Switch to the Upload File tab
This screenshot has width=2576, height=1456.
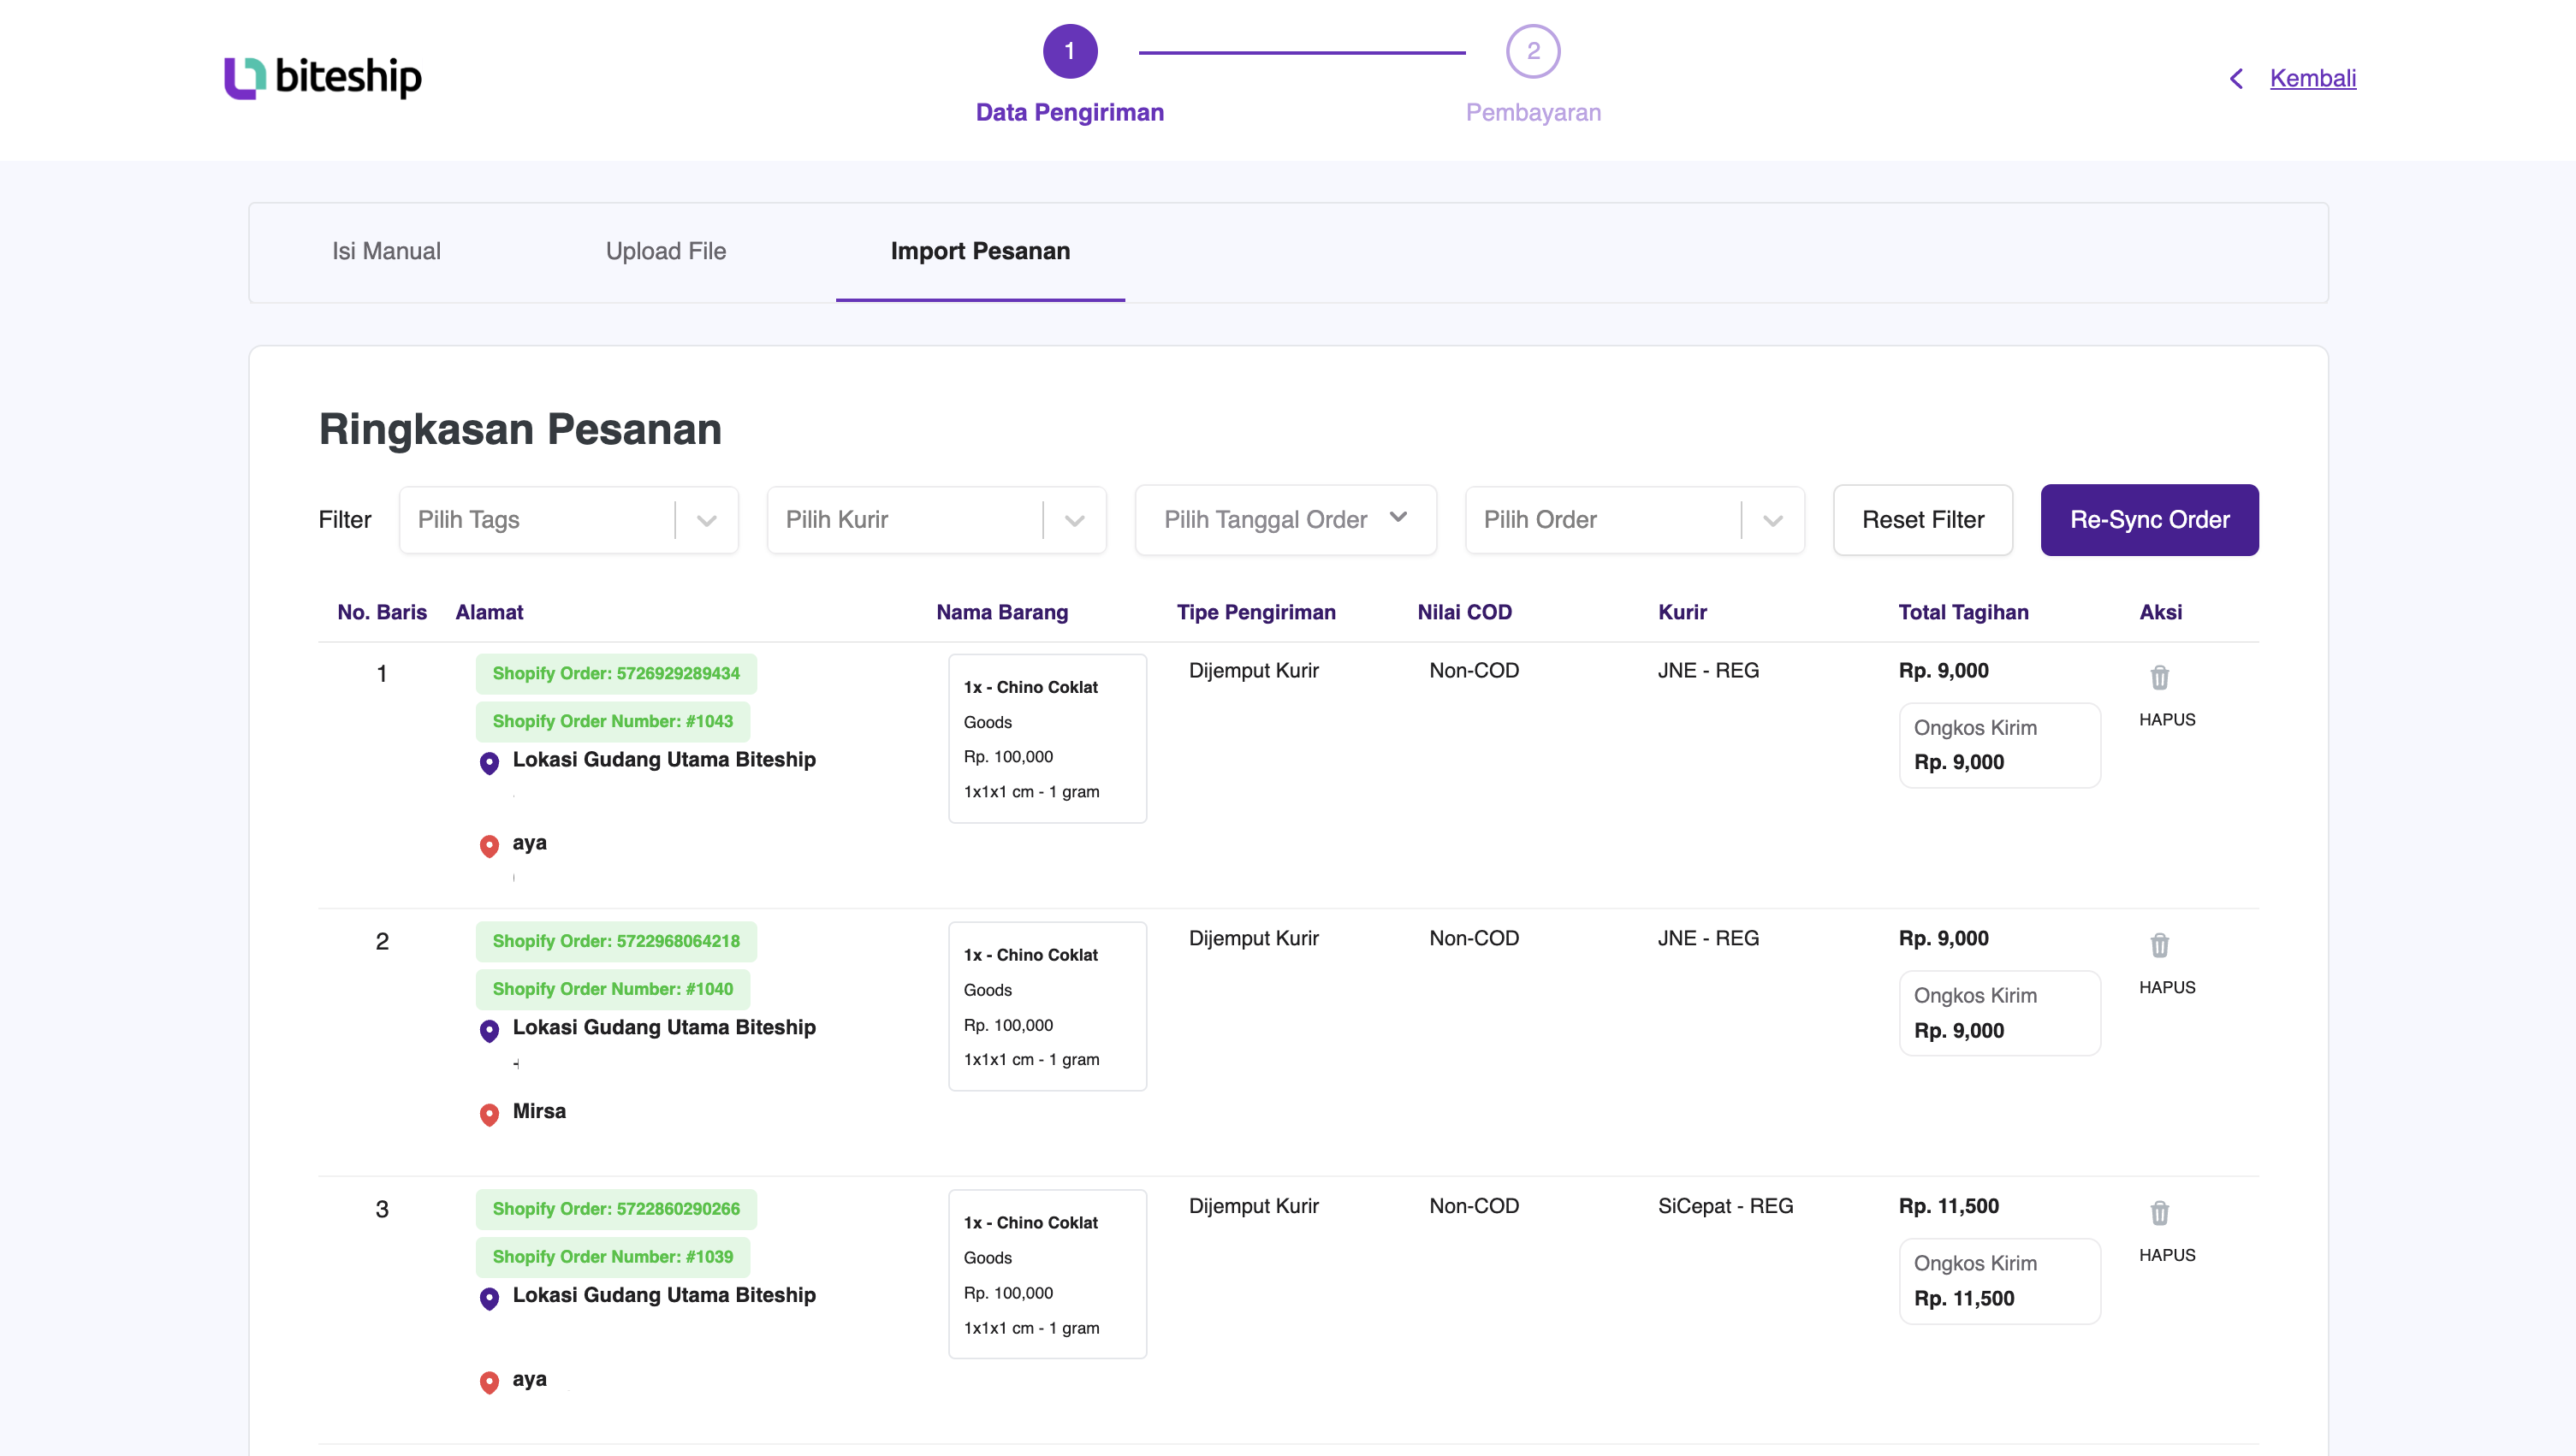pyautogui.click(x=665, y=251)
